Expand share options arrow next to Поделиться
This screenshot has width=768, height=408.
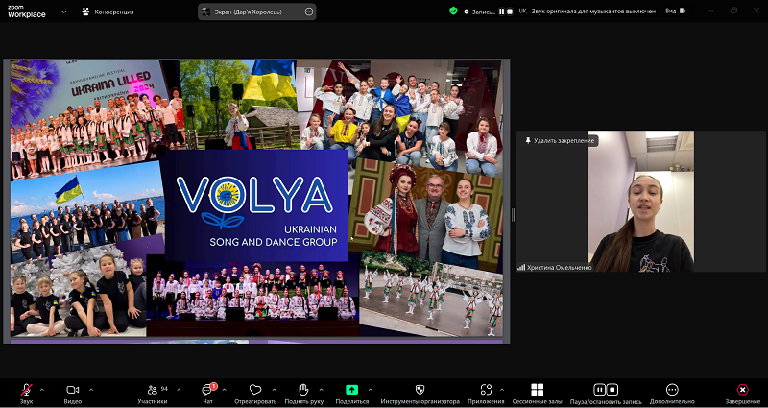[x=370, y=390]
